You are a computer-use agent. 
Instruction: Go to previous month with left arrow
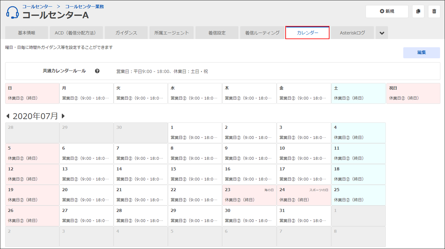click(8, 116)
